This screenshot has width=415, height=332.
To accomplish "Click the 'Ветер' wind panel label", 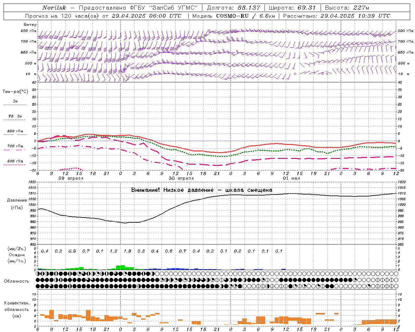I will [30, 25].
